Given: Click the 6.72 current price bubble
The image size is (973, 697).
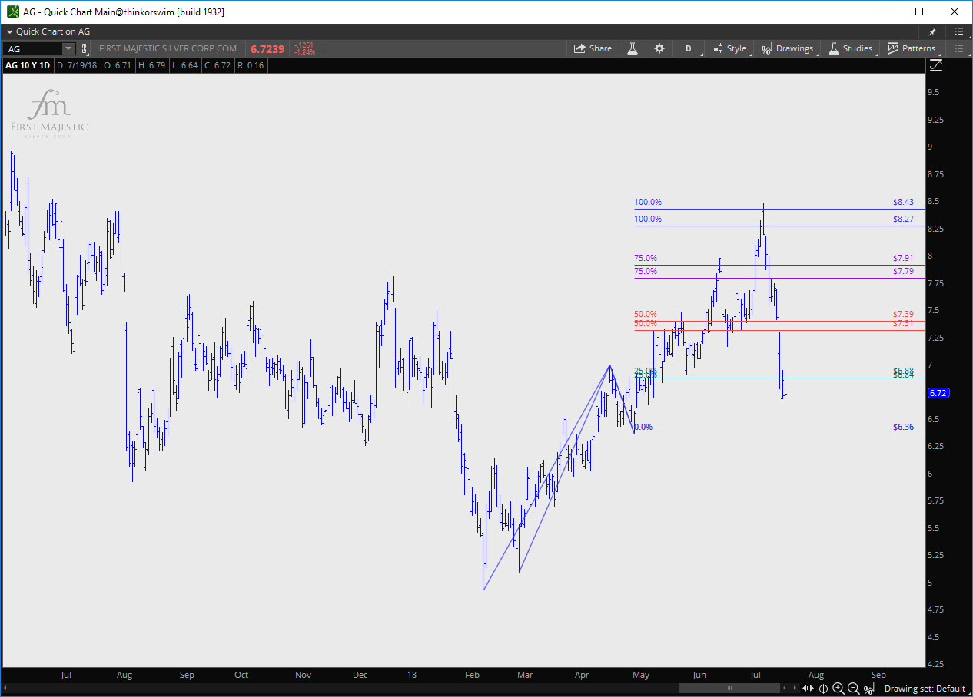Looking at the screenshot, I should tap(938, 393).
